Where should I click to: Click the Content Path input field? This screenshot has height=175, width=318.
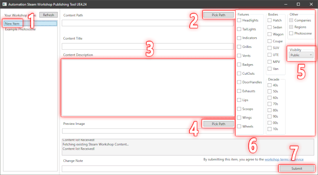[148, 23]
